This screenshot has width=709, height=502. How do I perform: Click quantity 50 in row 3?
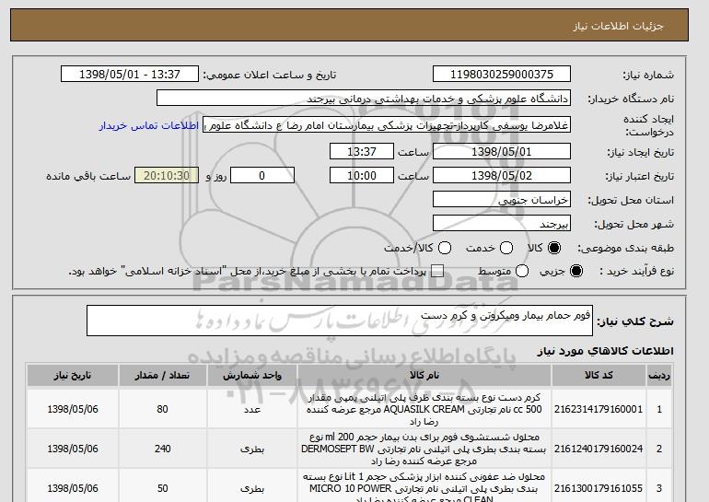(162, 488)
